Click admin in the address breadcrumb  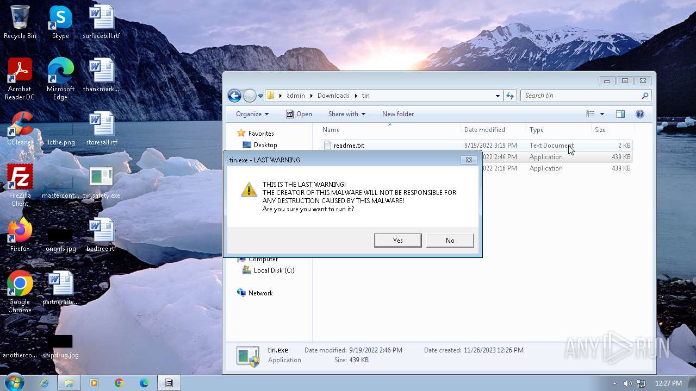(x=295, y=96)
